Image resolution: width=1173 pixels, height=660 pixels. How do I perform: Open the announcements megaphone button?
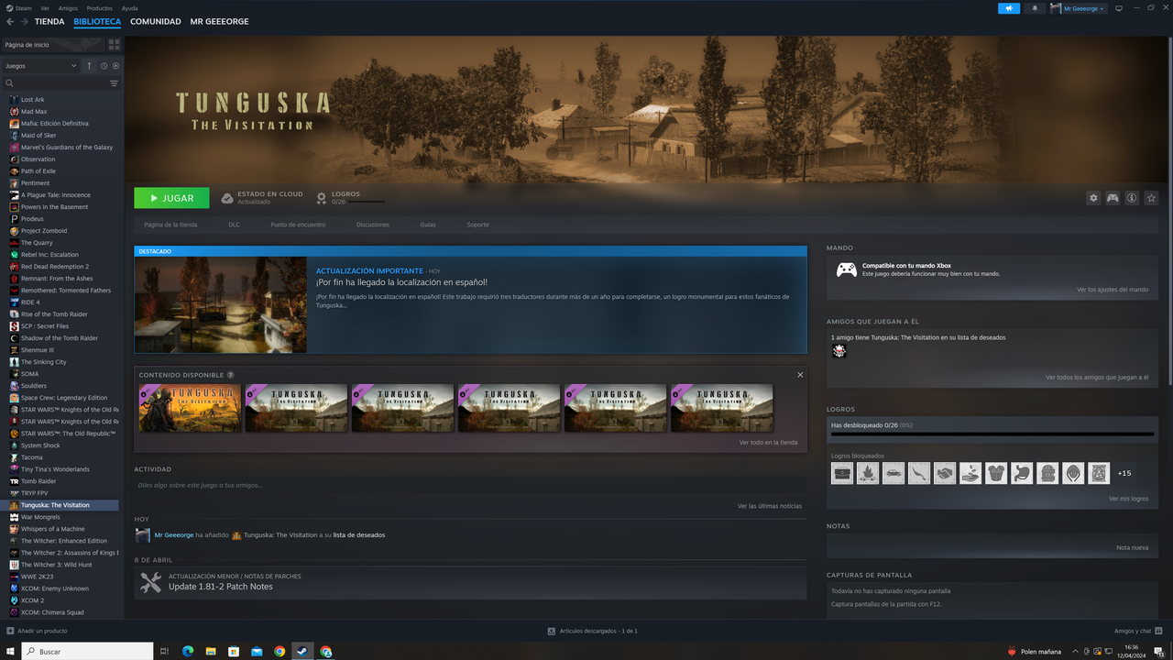pos(1008,8)
